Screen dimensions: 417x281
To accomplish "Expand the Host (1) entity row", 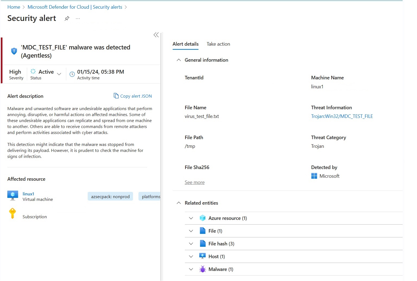I will pyautogui.click(x=293, y=257).
